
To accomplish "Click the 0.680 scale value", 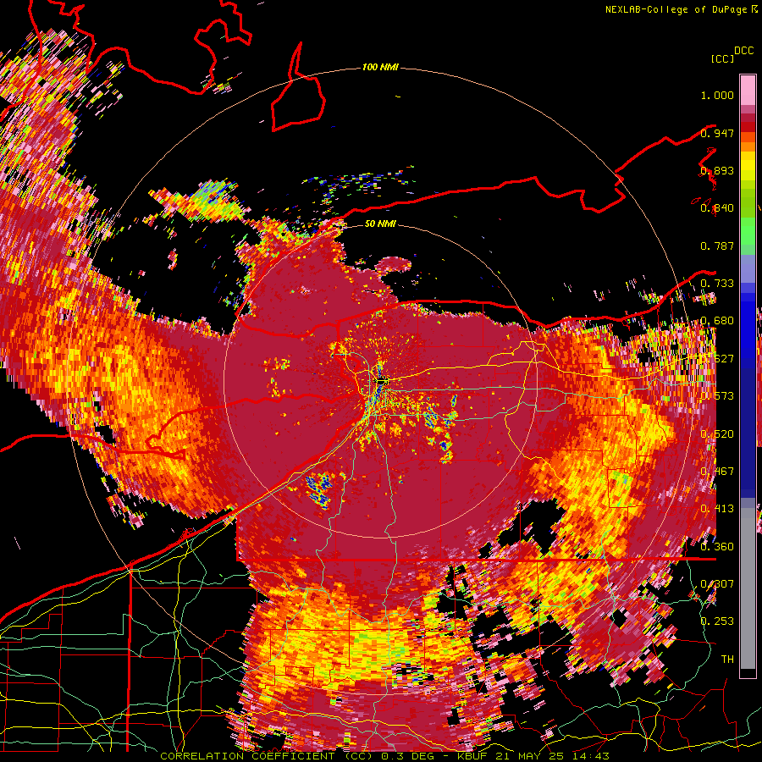I will (717, 321).
